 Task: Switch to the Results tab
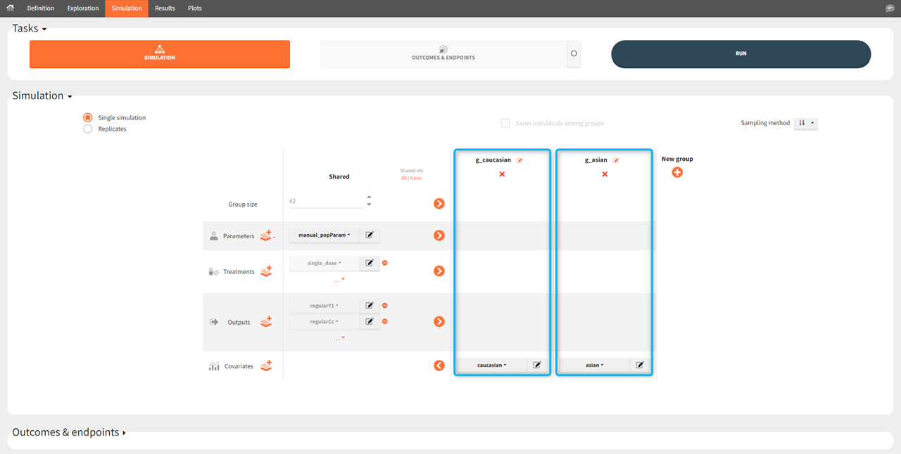click(x=165, y=8)
